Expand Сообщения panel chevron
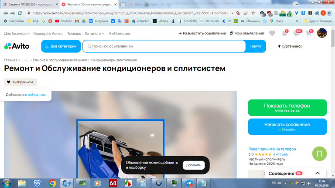 (x=318, y=173)
